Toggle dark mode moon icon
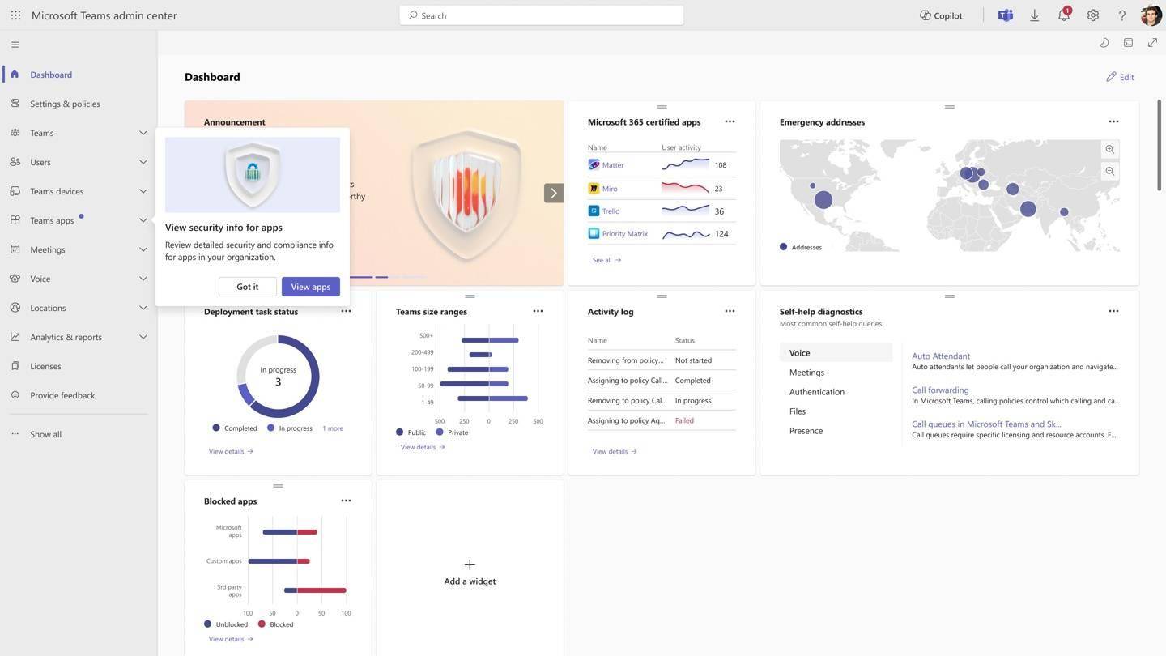The width and height of the screenshot is (1166, 656). click(x=1104, y=42)
